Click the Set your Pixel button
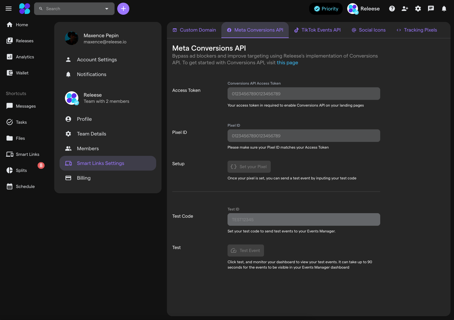 coord(249,167)
